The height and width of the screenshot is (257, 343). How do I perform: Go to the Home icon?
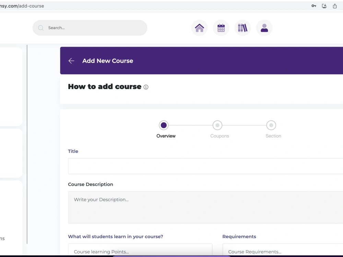(x=199, y=28)
